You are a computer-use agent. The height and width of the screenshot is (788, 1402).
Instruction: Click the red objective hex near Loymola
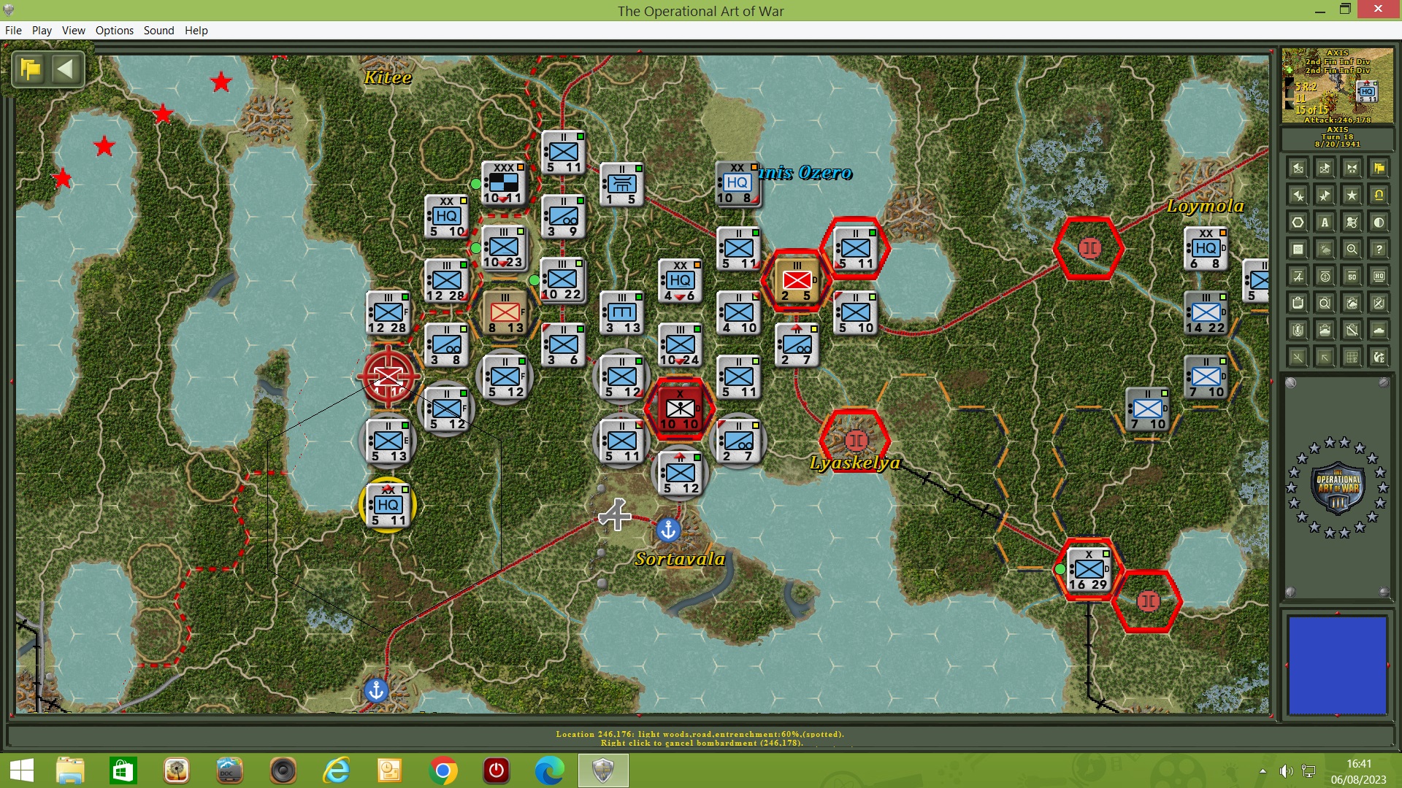(x=1089, y=248)
